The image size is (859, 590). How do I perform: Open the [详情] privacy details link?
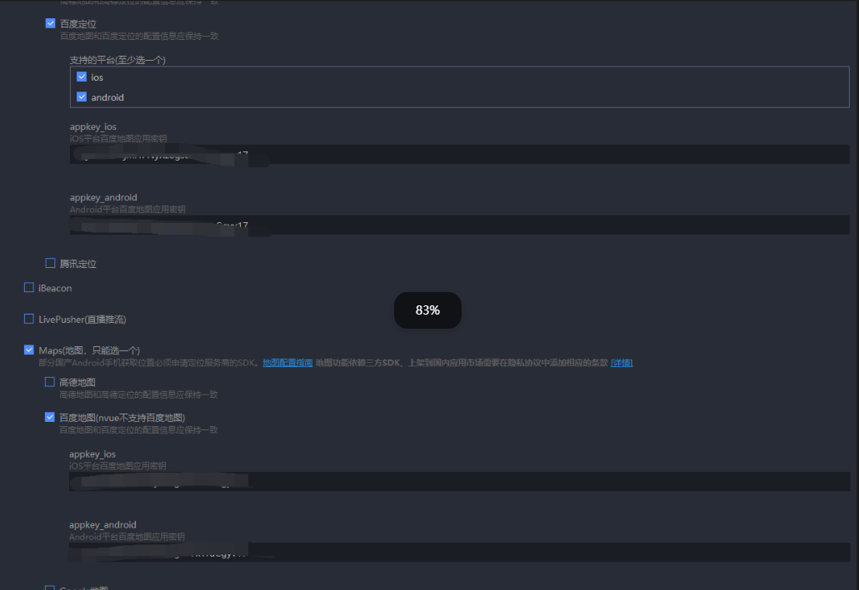pos(622,362)
